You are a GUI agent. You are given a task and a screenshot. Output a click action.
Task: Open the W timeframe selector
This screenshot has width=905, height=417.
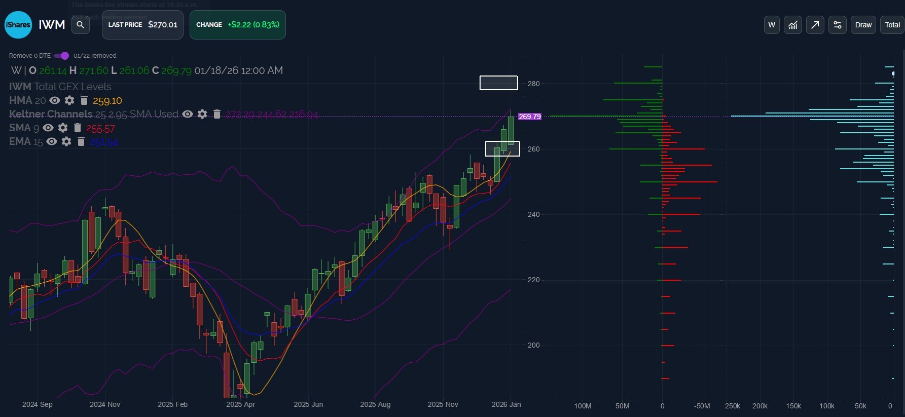[772, 25]
